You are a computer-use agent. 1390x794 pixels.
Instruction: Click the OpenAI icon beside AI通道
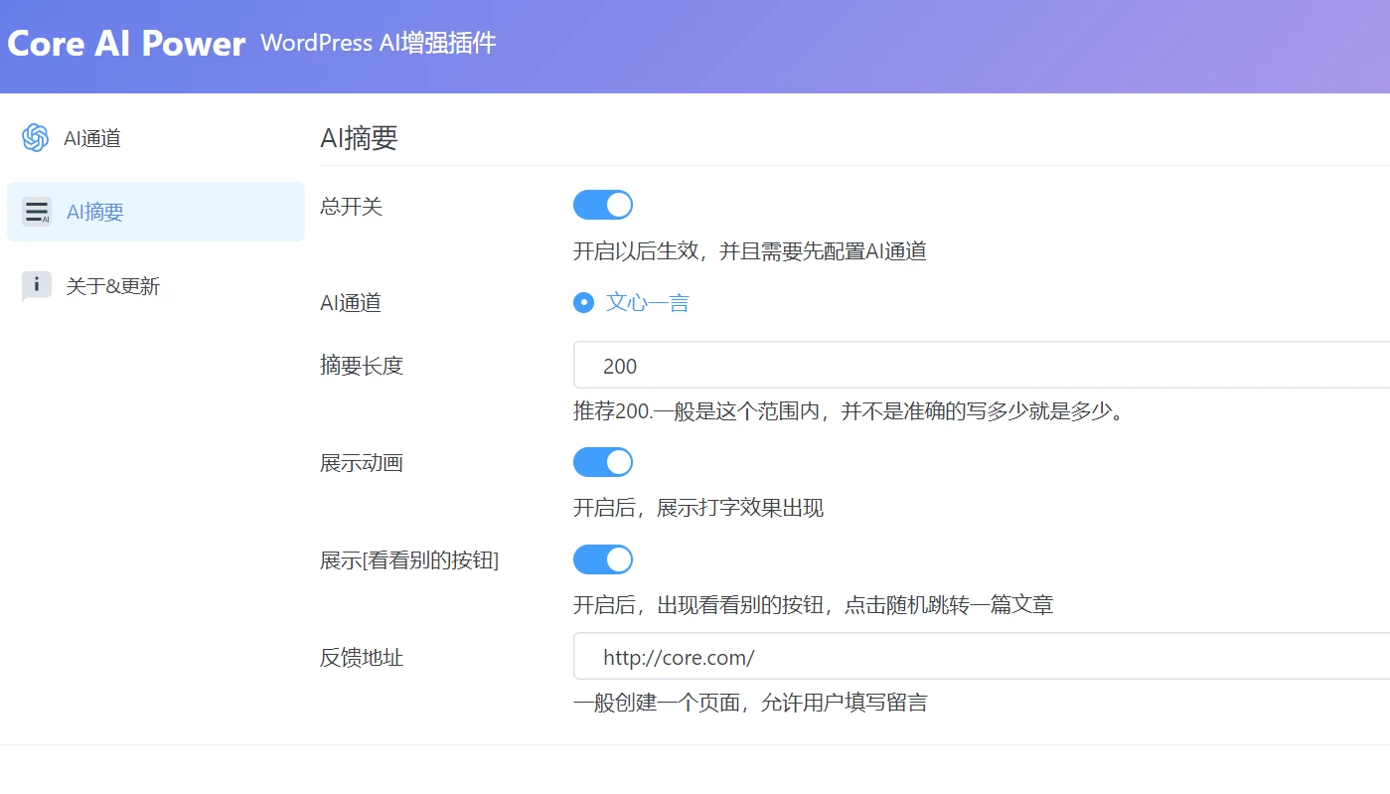pyautogui.click(x=34, y=137)
